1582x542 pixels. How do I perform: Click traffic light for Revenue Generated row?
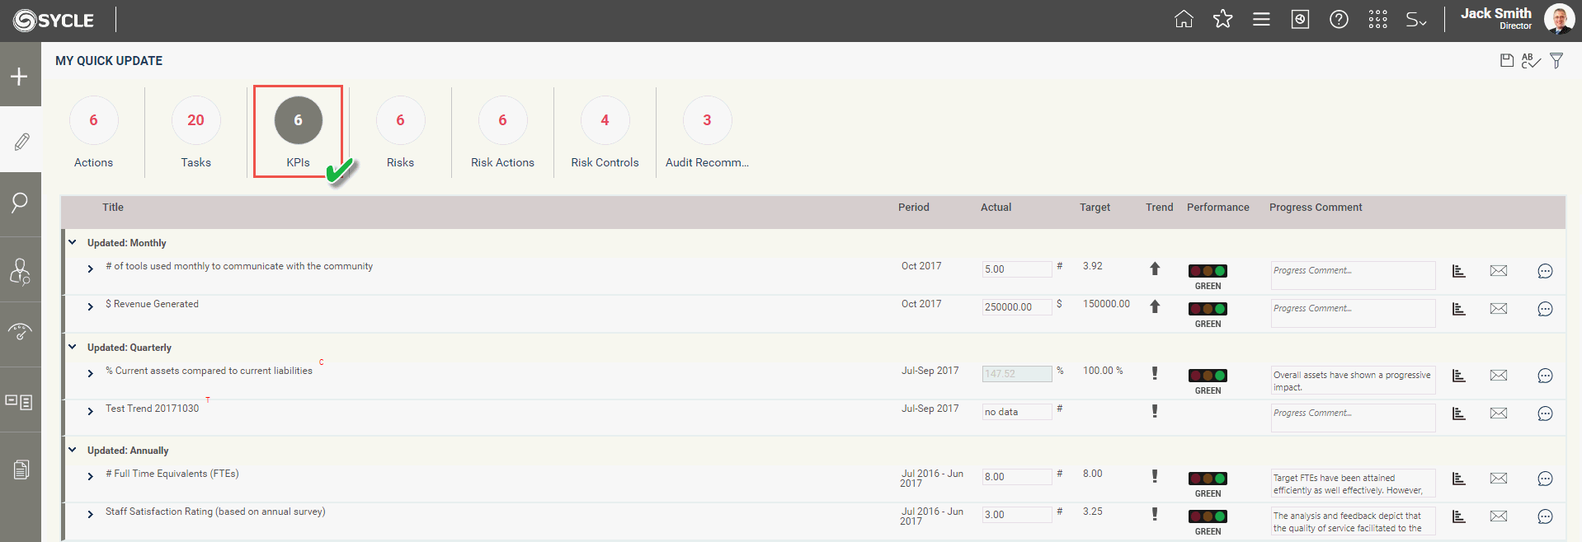1208,309
